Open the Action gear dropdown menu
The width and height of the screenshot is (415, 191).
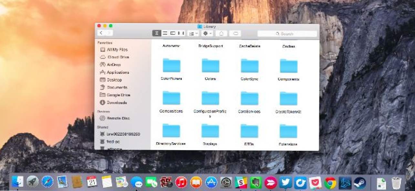207,33
